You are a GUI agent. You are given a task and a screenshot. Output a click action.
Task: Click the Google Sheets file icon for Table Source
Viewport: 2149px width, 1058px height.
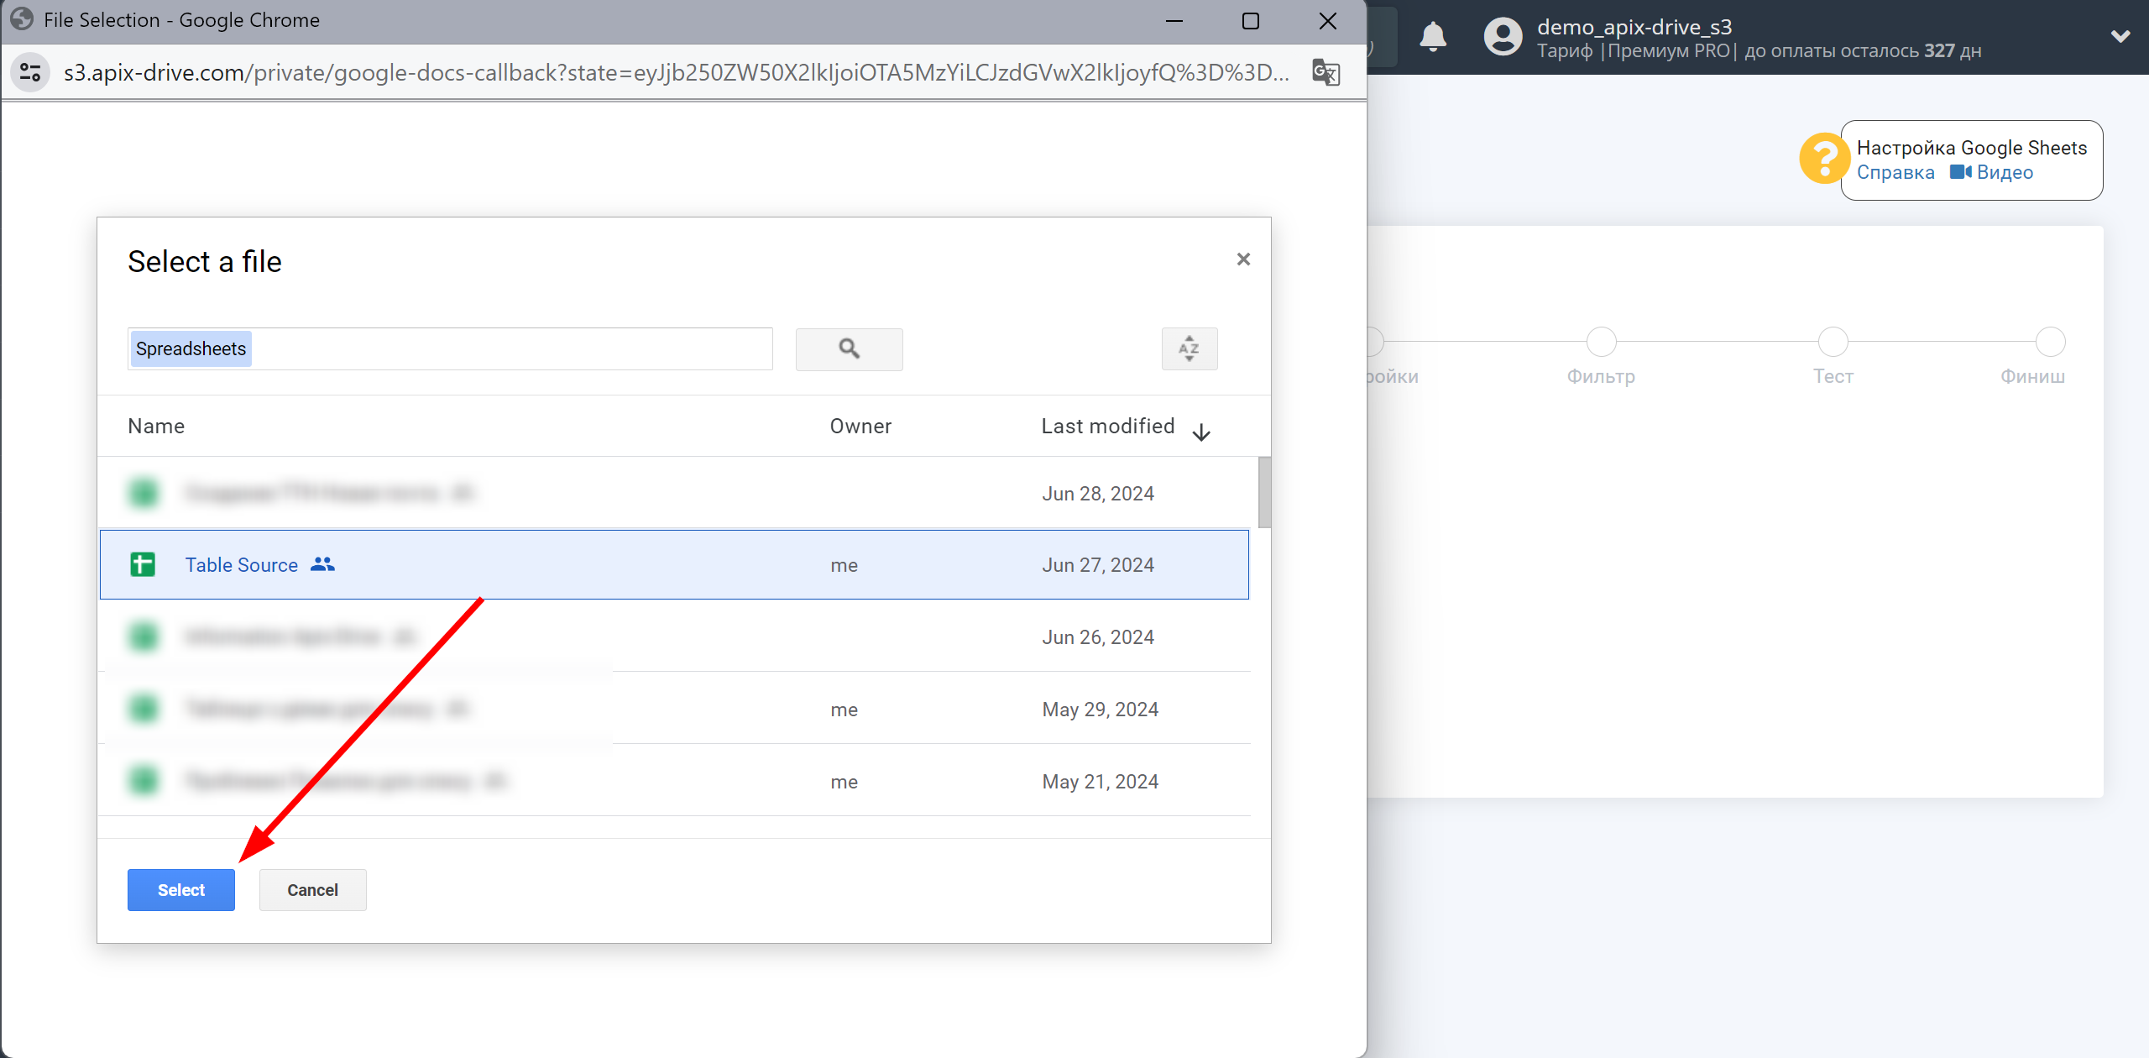[x=144, y=563]
